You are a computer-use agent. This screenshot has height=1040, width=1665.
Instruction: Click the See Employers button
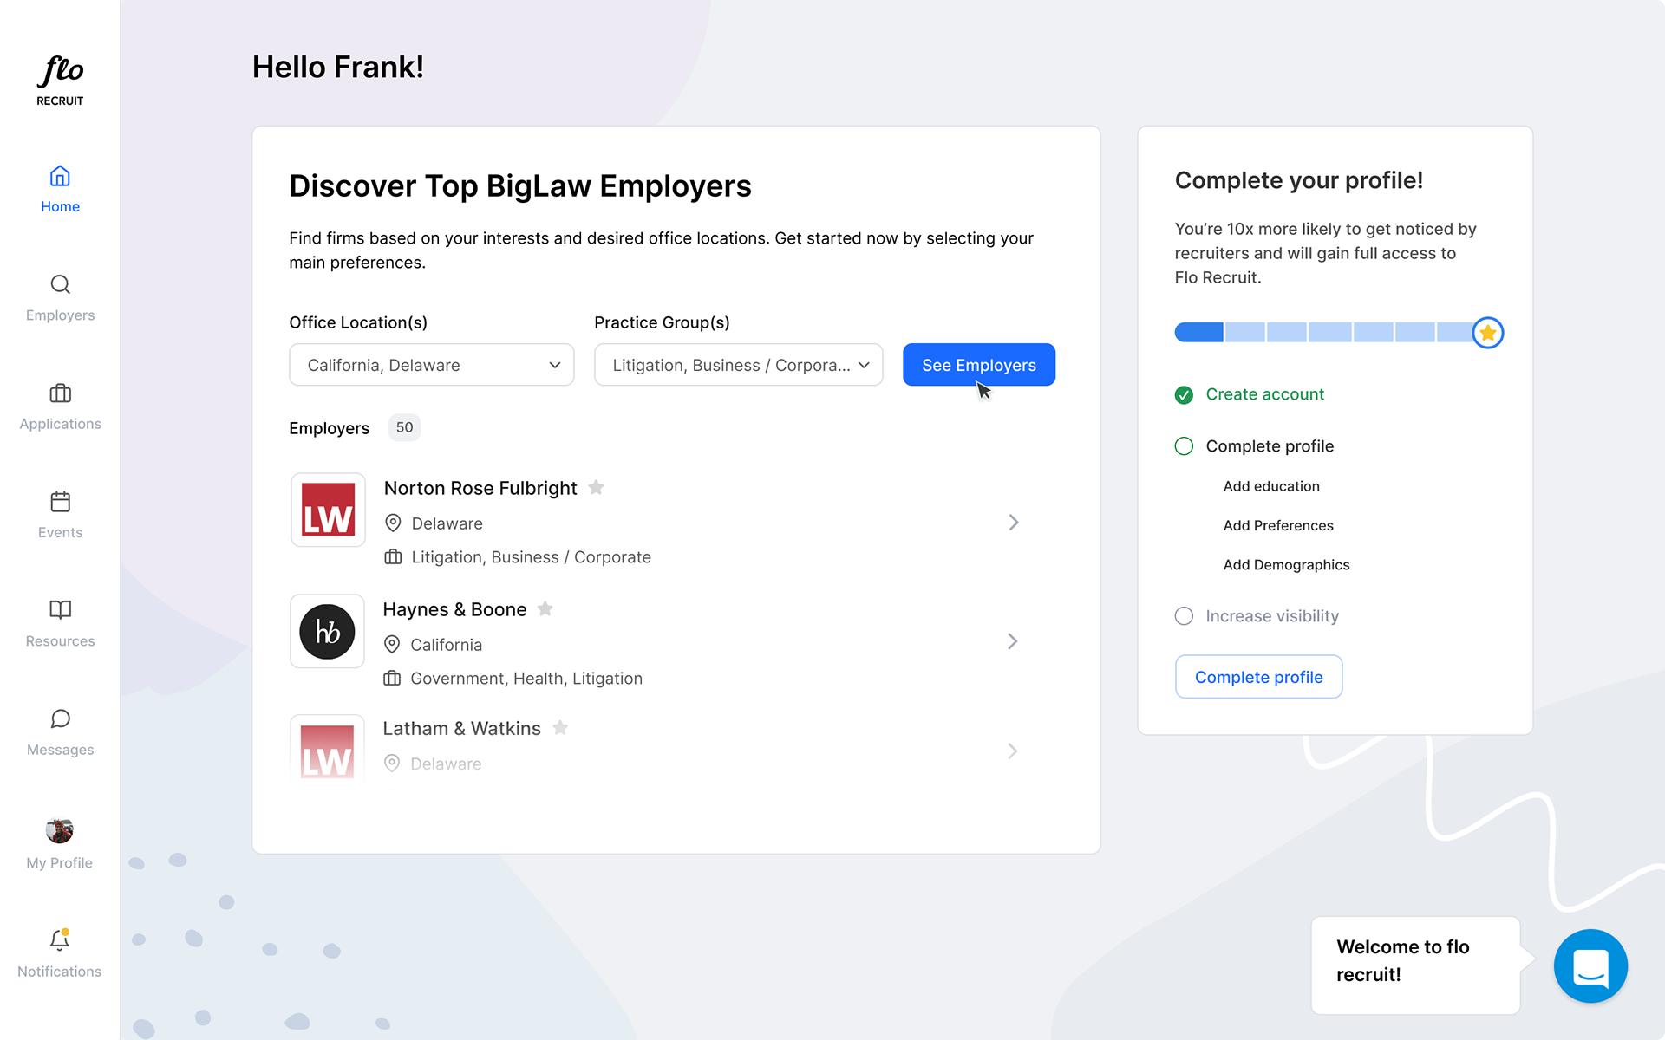[978, 365]
